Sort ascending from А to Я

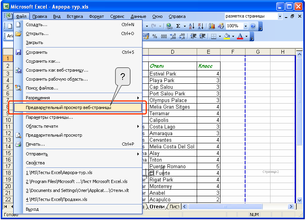[x=191, y=26]
